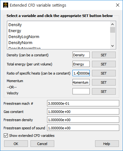Click SET button for Velocity
Screen dimensions: 123x151
104,91
